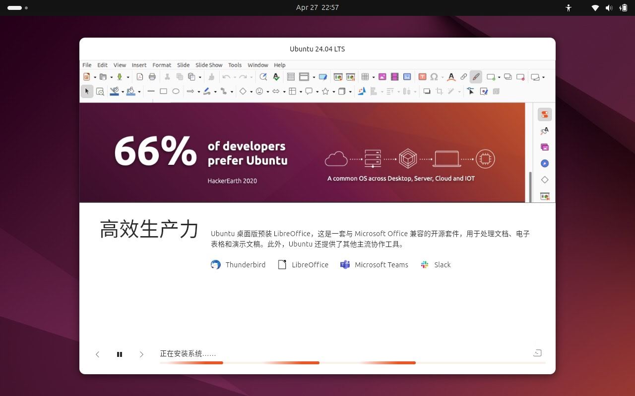Open the Find & Replace tool
The height and width of the screenshot is (396, 635).
coord(263,77)
